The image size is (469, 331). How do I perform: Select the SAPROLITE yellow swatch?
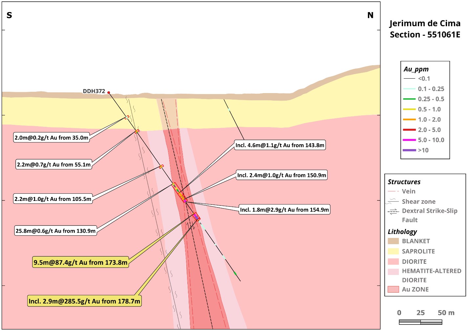pyautogui.click(x=393, y=251)
